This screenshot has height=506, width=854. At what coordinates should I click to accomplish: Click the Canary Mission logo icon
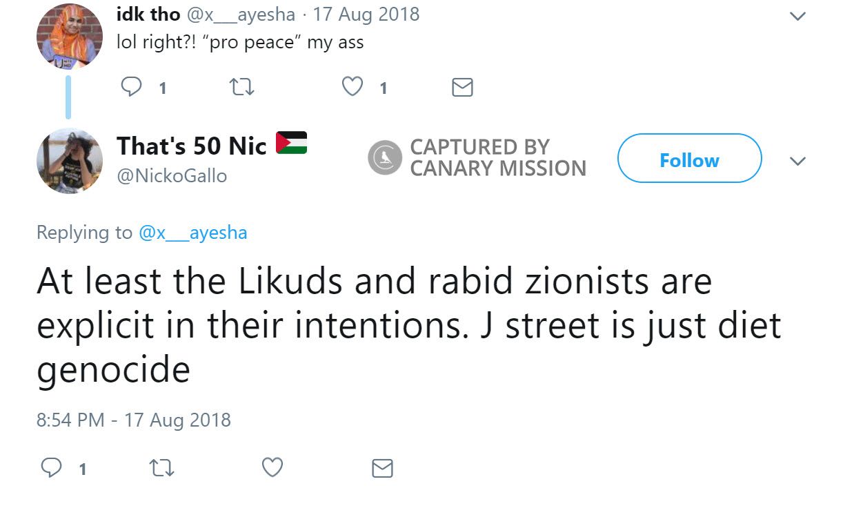(x=384, y=157)
